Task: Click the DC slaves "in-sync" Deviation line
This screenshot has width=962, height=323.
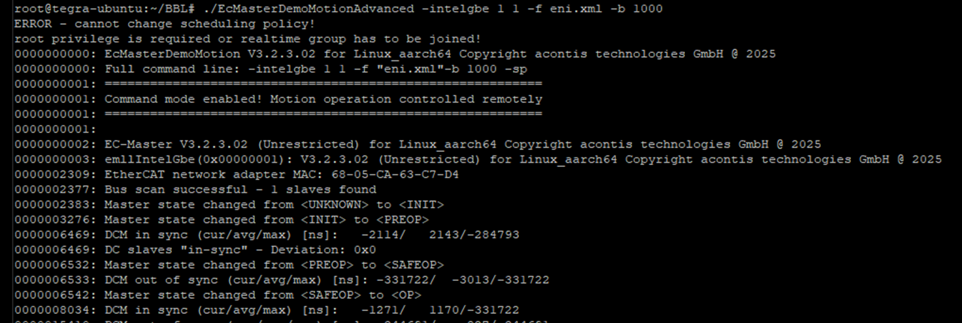Action: [196, 249]
